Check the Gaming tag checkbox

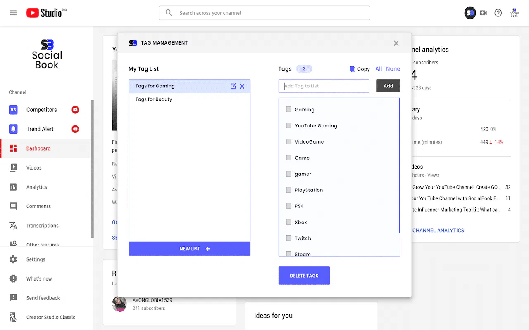288,109
